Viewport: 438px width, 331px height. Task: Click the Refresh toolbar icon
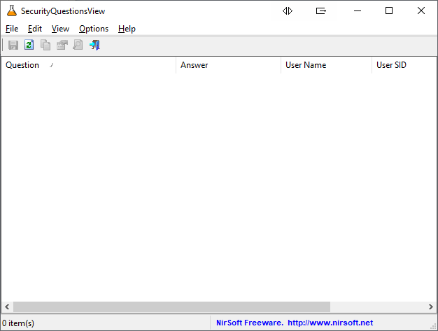coord(29,45)
